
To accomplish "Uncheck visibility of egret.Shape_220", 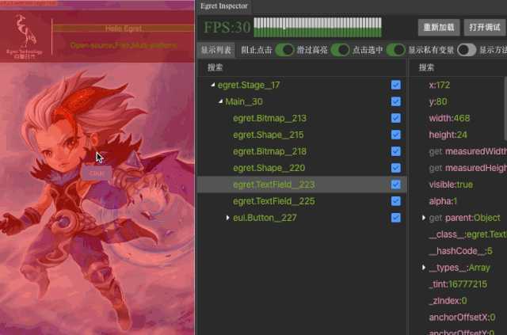I will tap(396, 168).
